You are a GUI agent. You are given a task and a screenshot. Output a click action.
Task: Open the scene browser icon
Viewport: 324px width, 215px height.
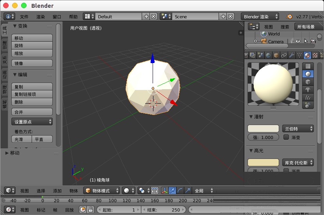pos(166,16)
